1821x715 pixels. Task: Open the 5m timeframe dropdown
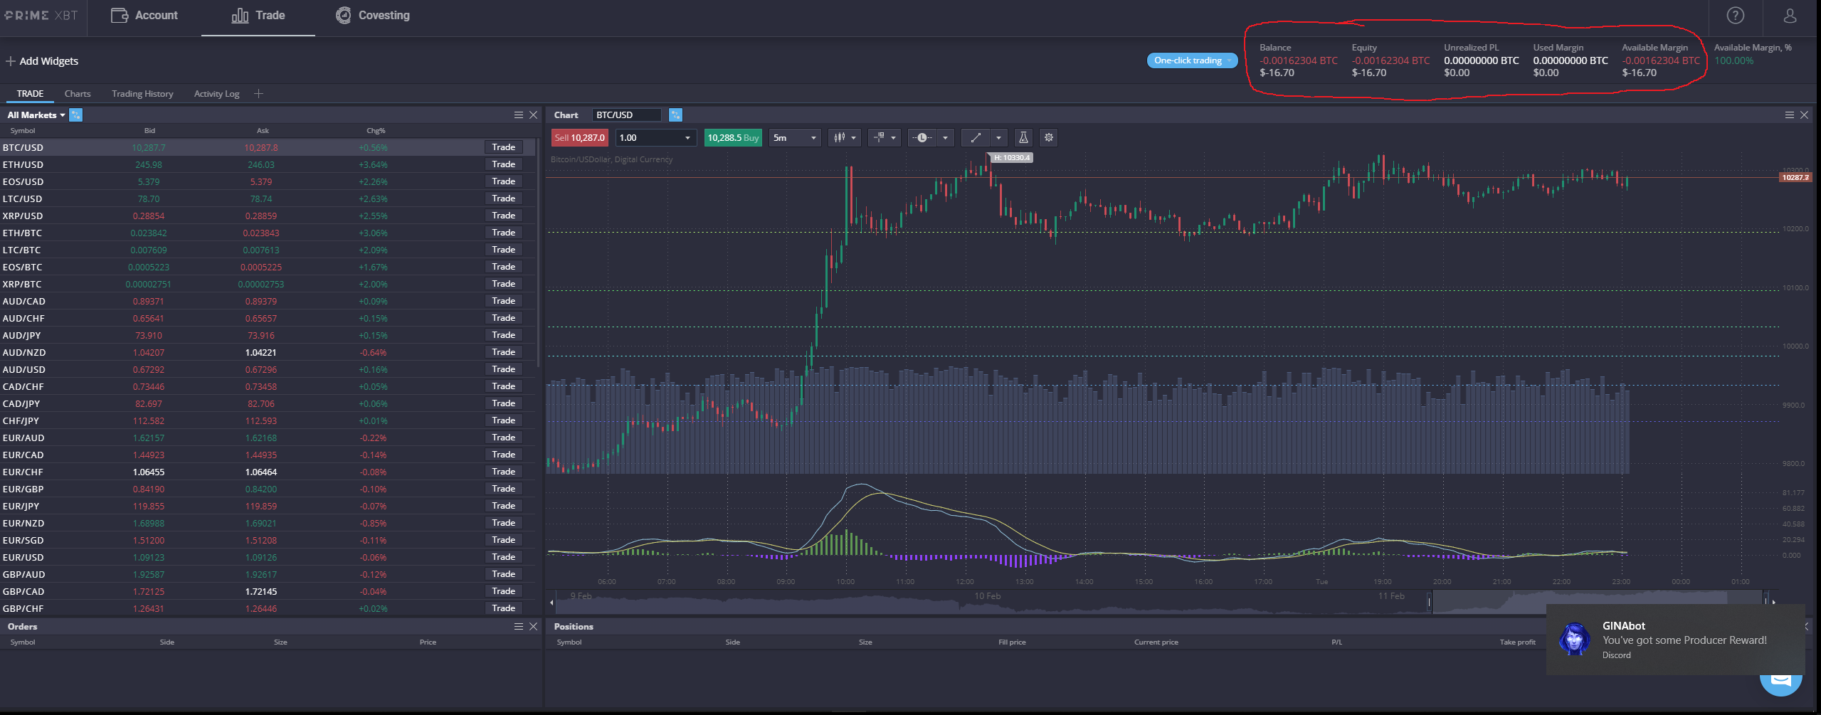coord(796,138)
